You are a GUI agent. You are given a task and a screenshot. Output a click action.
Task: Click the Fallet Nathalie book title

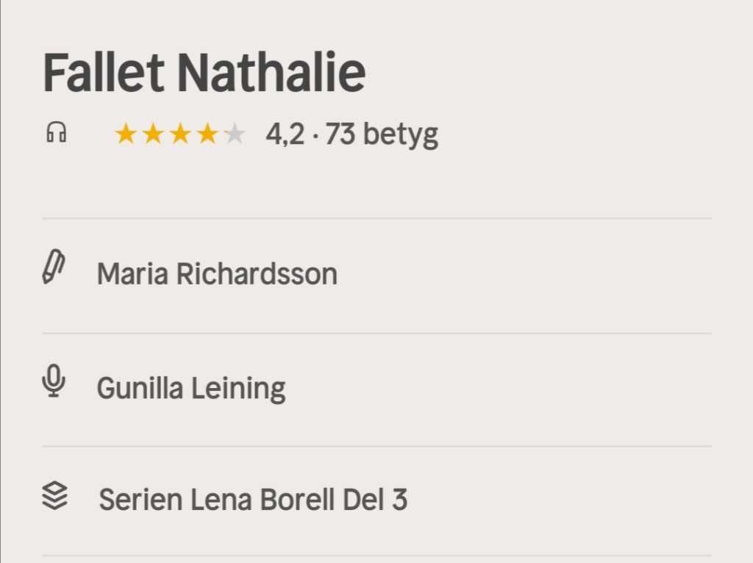point(204,72)
